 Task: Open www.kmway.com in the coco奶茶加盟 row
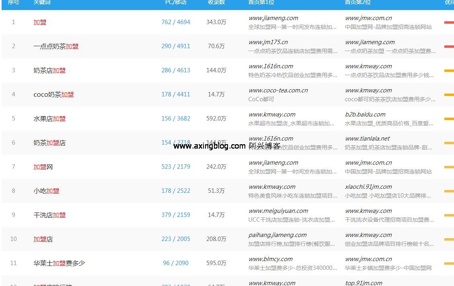(368, 90)
